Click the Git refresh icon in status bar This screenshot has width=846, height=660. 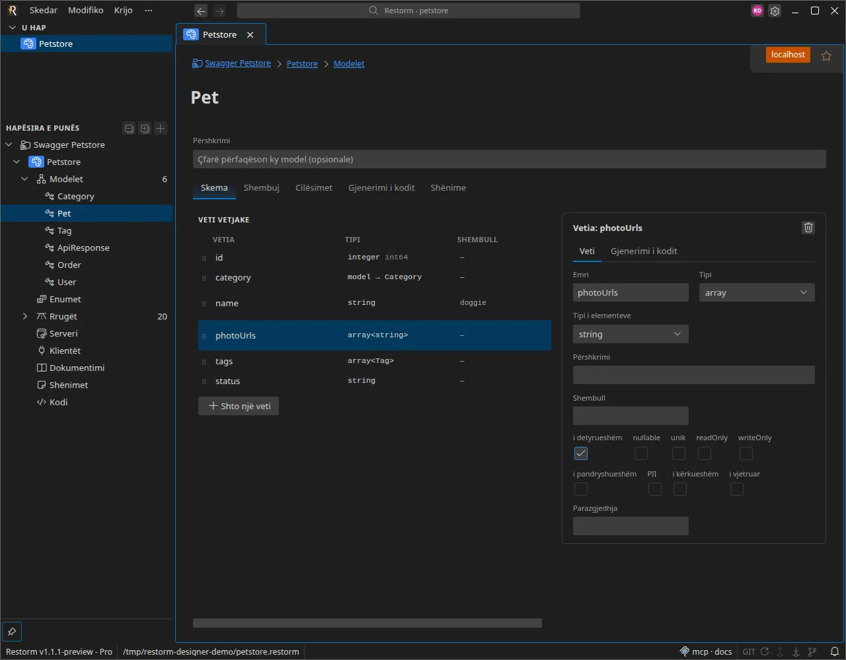coord(765,651)
